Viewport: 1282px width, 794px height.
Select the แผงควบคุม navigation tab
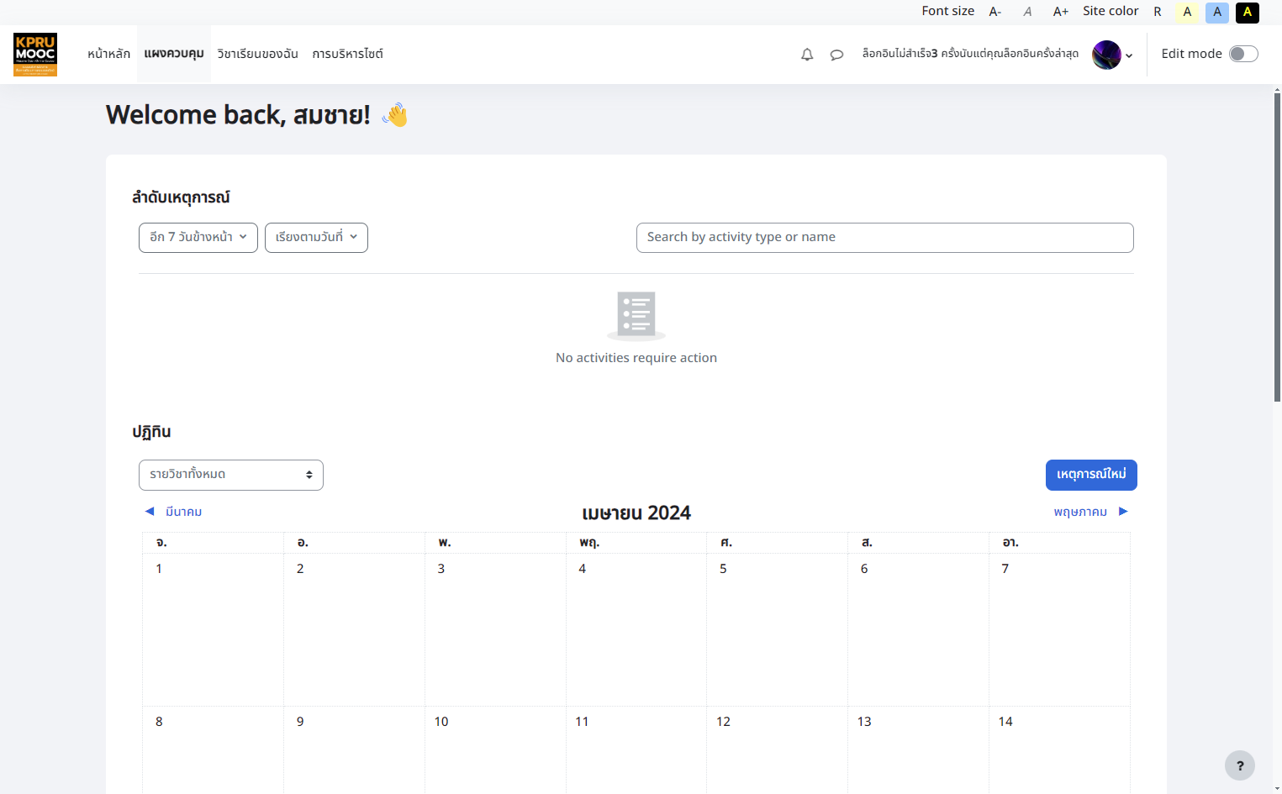pyautogui.click(x=174, y=54)
